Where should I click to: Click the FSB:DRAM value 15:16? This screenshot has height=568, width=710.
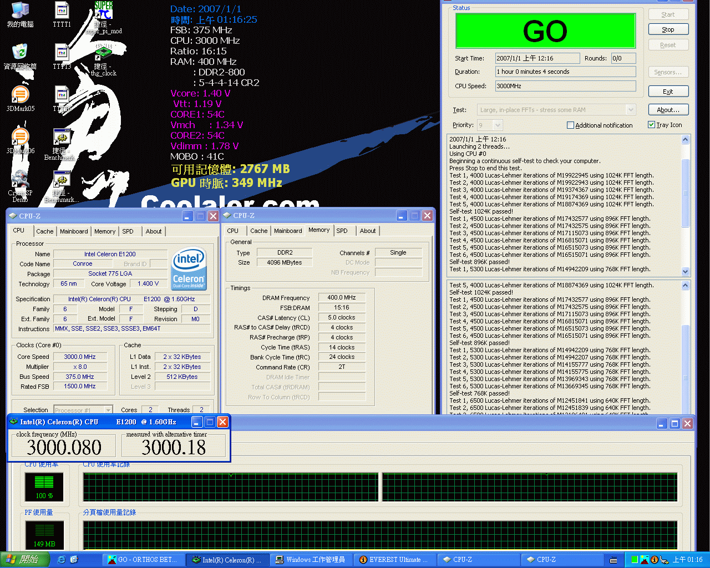tap(342, 307)
